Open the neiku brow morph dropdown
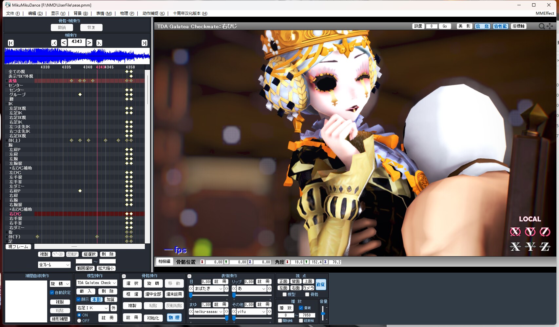This screenshot has height=327, width=559. (208, 312)
